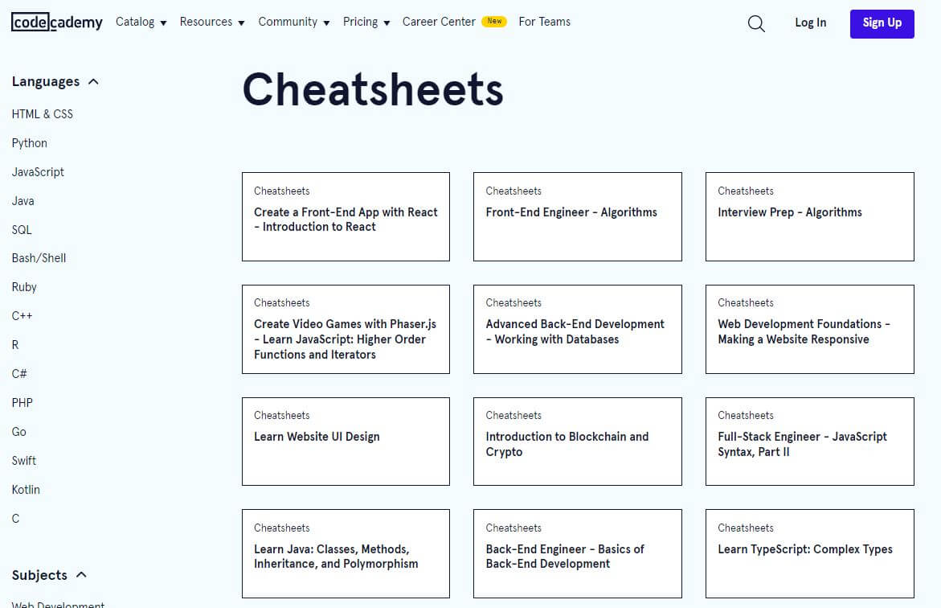The image size is (941, 608).
Task: Open the Learn TypeScript: Complex Types cheatsheet
Action: (x=809, y=553)
